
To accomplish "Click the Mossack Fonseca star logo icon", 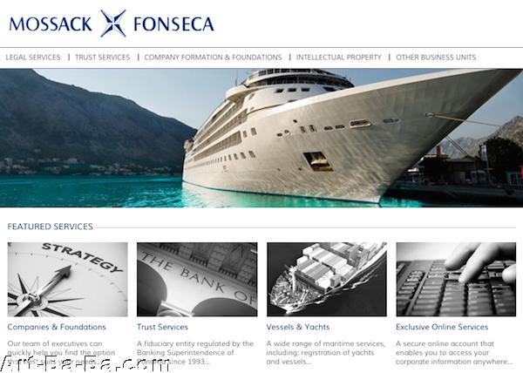I will [113, 24].
